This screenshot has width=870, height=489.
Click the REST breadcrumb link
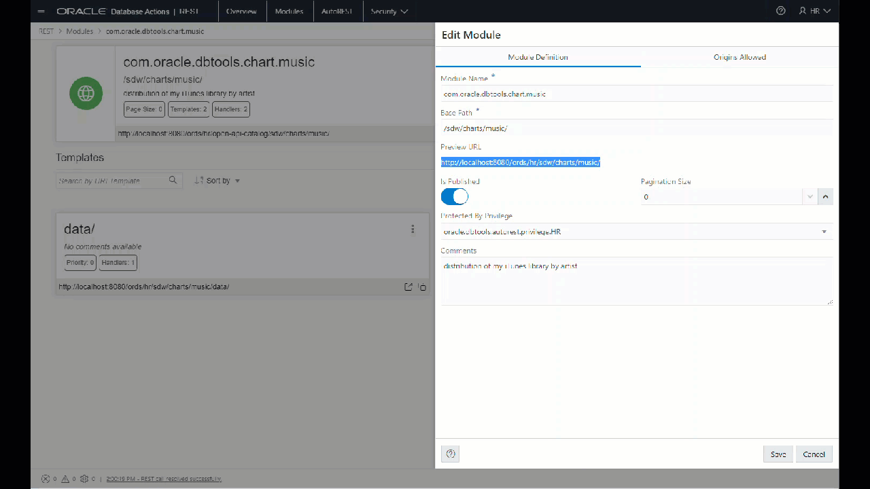46,31
